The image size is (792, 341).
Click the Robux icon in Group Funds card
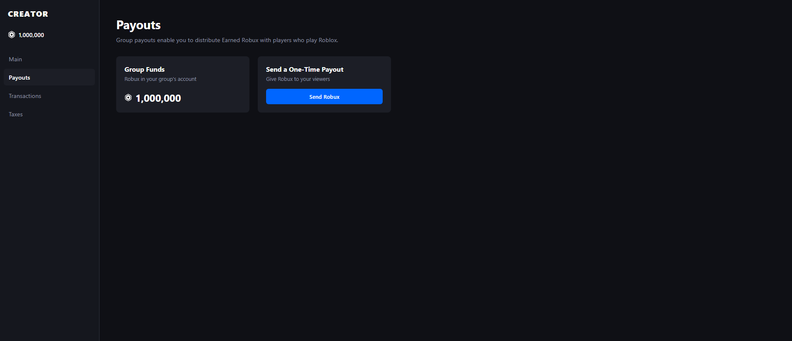(128, 98)
